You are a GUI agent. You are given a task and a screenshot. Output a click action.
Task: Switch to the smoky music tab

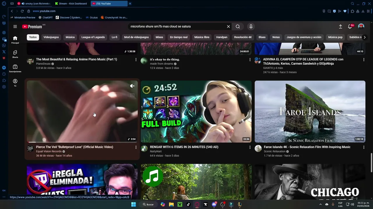[34, 3]
